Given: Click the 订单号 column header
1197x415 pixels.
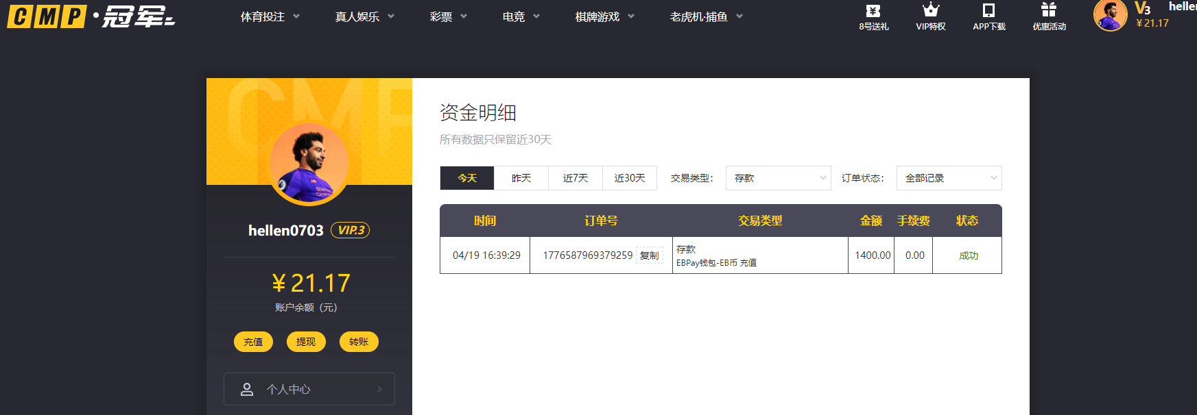Looking at the screenshot, I should (x=601, y=221).
